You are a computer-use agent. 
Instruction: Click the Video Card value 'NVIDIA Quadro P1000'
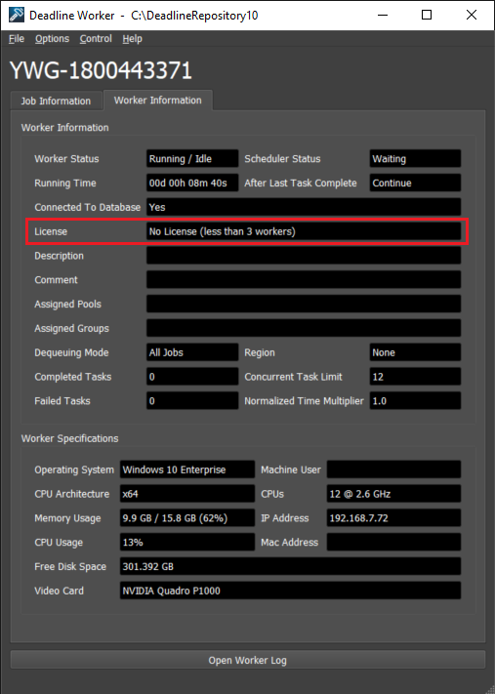(290, 591)
